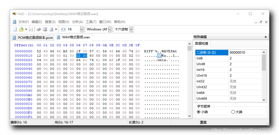Click the Open file folder icon

(21, 29)
